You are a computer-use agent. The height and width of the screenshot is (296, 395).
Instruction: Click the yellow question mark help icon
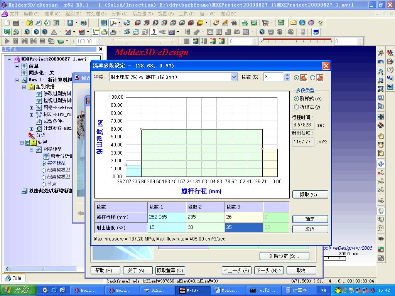pos(320,23)
